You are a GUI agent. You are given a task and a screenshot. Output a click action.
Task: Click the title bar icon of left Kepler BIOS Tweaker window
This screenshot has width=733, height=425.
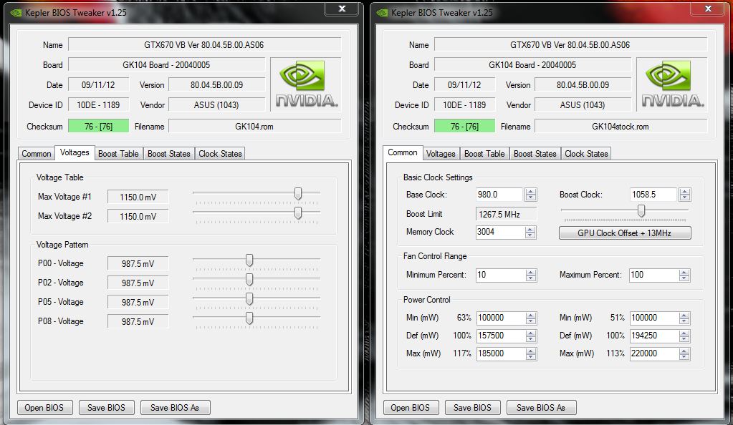point(16,13)
